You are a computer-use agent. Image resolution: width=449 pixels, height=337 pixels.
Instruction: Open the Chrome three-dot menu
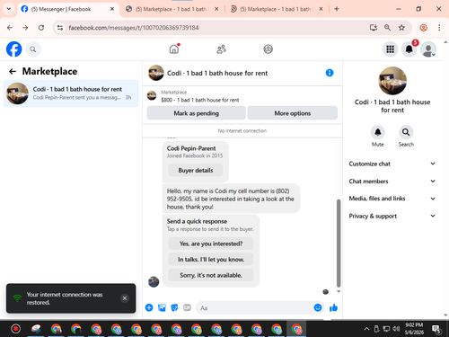pyautogui.click(x=439, y=28)
